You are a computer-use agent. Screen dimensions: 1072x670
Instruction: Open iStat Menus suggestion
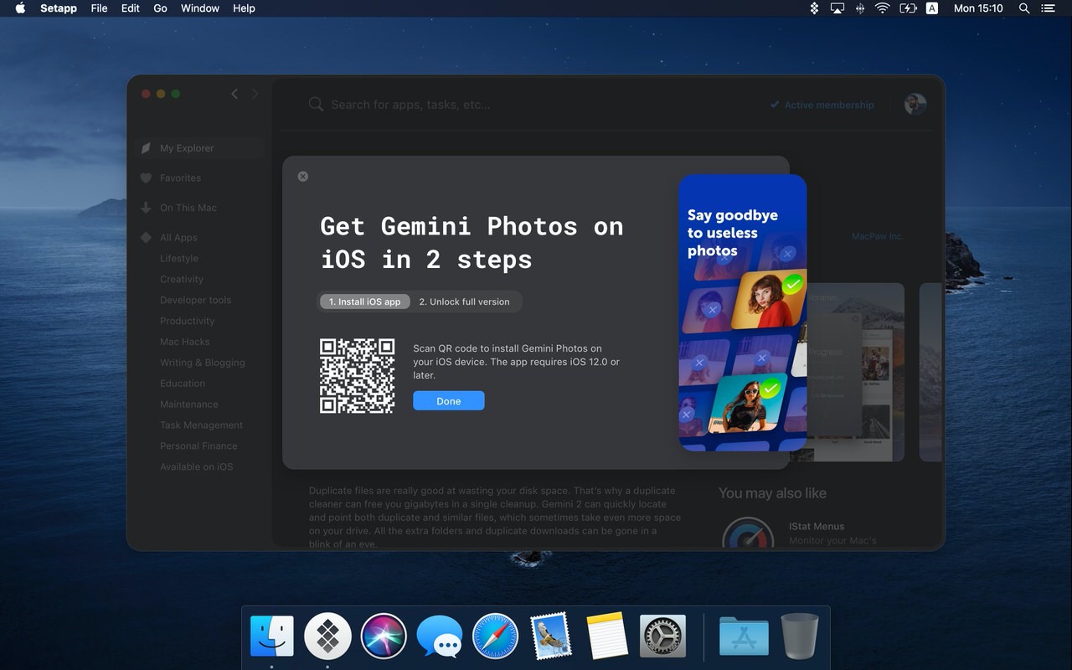[817, 527]
